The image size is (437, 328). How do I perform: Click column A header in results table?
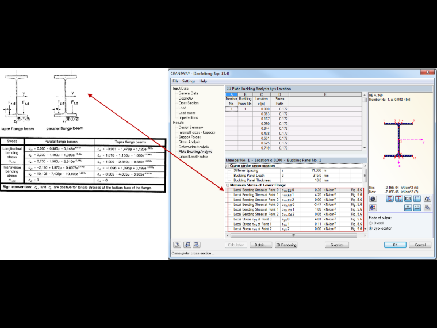(x=231, y=94)
